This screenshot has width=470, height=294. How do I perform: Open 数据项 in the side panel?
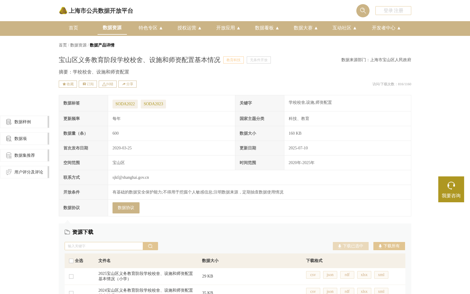coord(24,139)
